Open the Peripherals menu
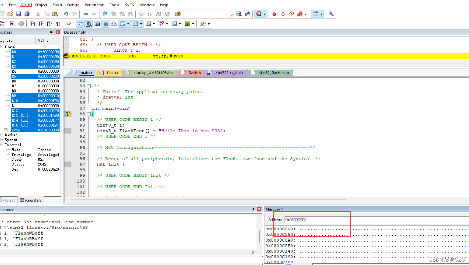 pos(95,5)
